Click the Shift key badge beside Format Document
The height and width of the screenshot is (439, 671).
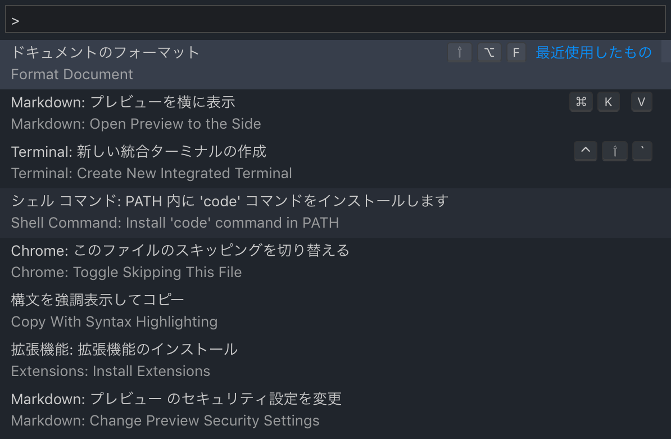(460, 53)
